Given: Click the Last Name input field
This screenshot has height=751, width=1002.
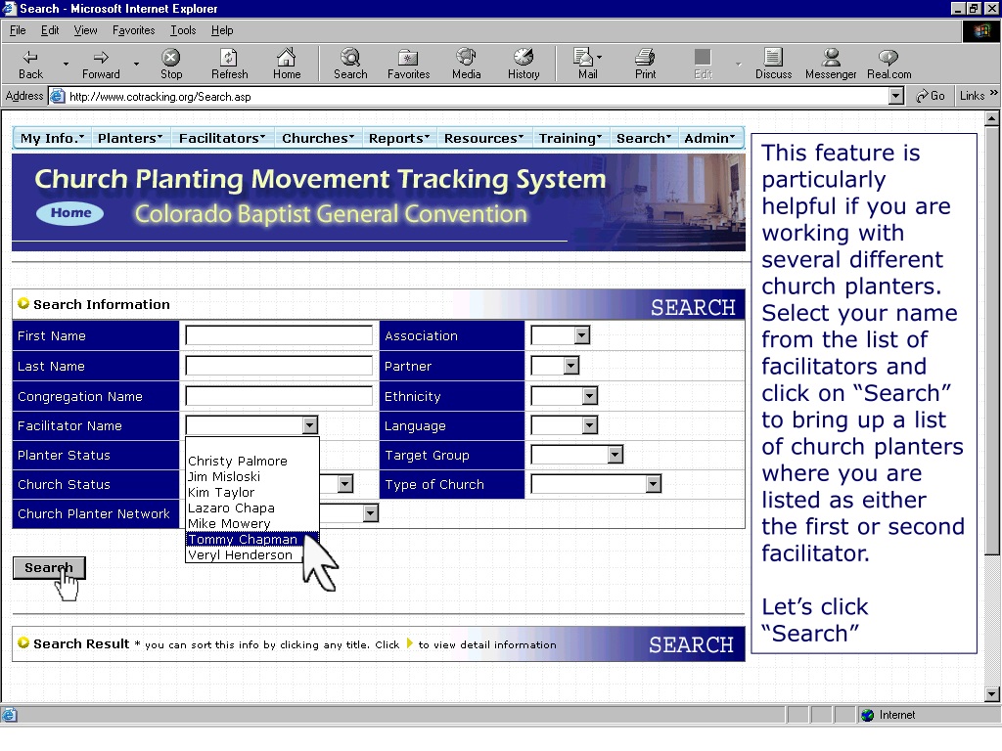Looking at the screenshot, I should point(279,366).
